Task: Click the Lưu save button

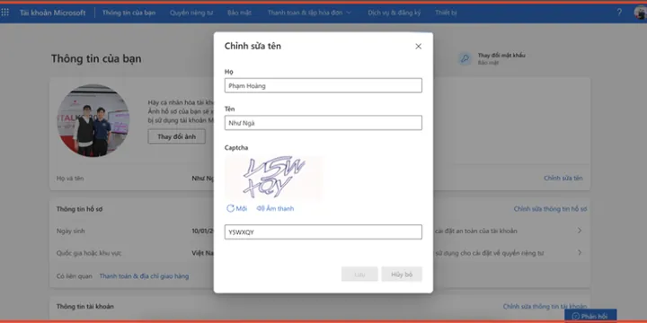Action: [359, 275]
